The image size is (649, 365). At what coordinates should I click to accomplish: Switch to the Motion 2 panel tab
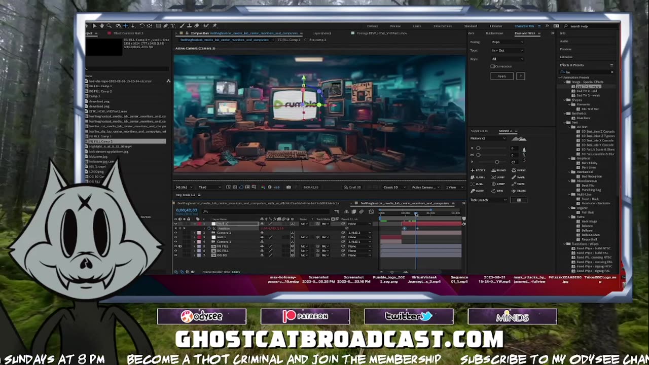pyautogui.click(x=506, y=131)
